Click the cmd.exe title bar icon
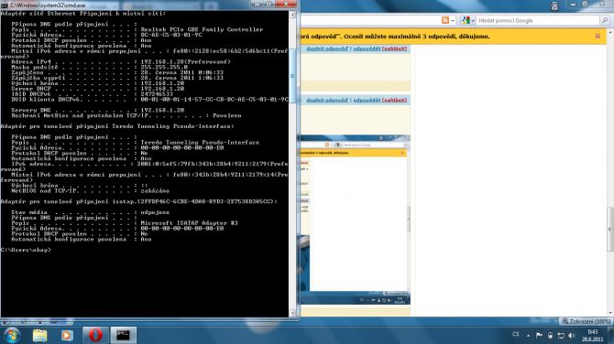Screen dimensions: 614x344 click(x=5, y=5)
